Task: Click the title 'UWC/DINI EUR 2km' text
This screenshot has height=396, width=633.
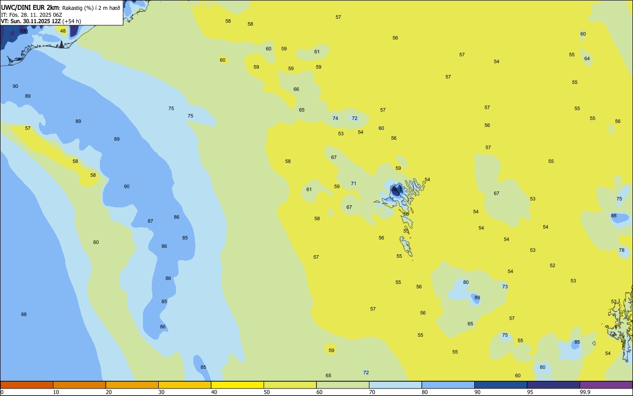Action: (x=30, y=7)
